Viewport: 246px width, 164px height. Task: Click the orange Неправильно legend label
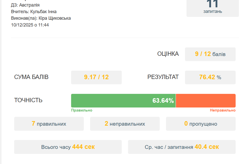tap(222, 111)
